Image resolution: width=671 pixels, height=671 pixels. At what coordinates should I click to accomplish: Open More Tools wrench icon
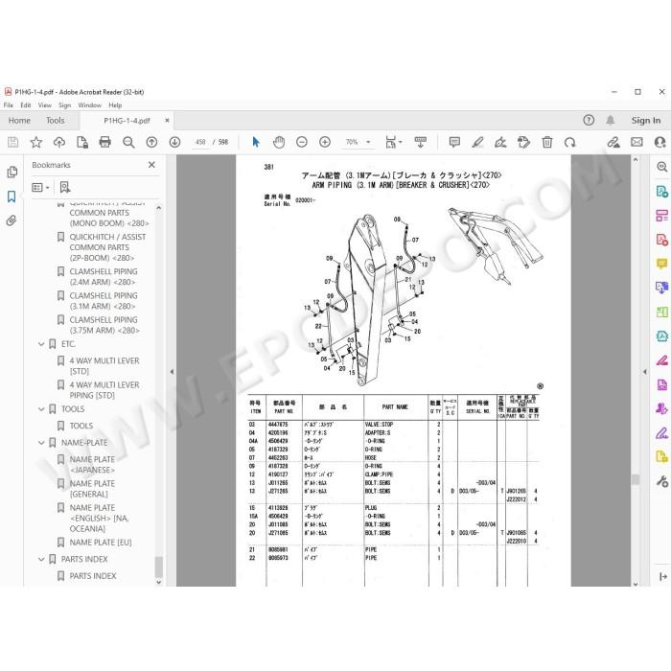[x=661, y=481]
